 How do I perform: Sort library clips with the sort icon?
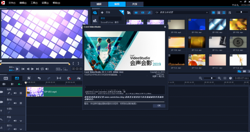pyautogui.click(x=230, y=13)
